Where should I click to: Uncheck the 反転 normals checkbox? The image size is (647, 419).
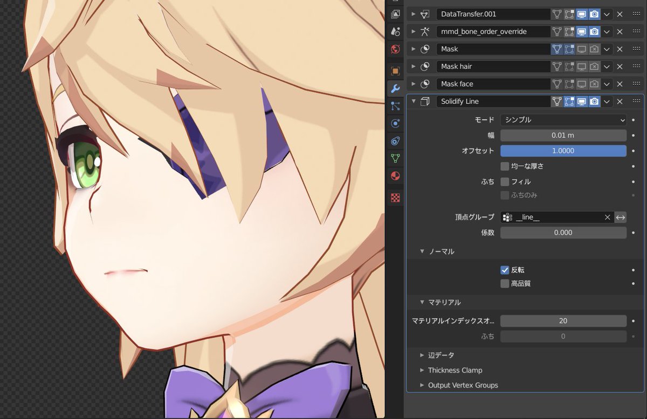(505, 270)
